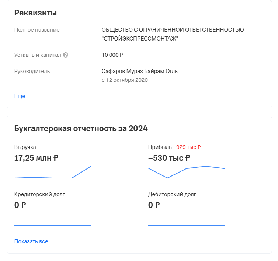Open the Показать все link
Screen dimensions: 278x261
[x=31, y=241]
